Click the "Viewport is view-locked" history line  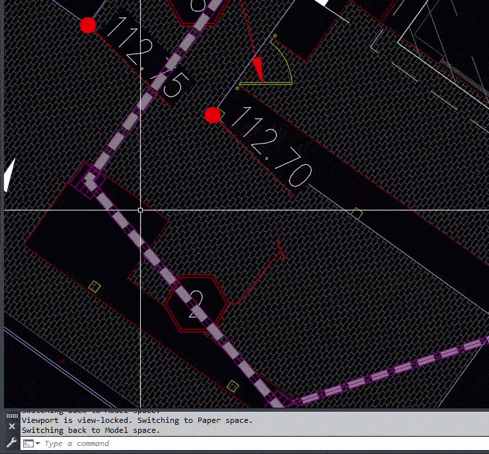(137, 420)
